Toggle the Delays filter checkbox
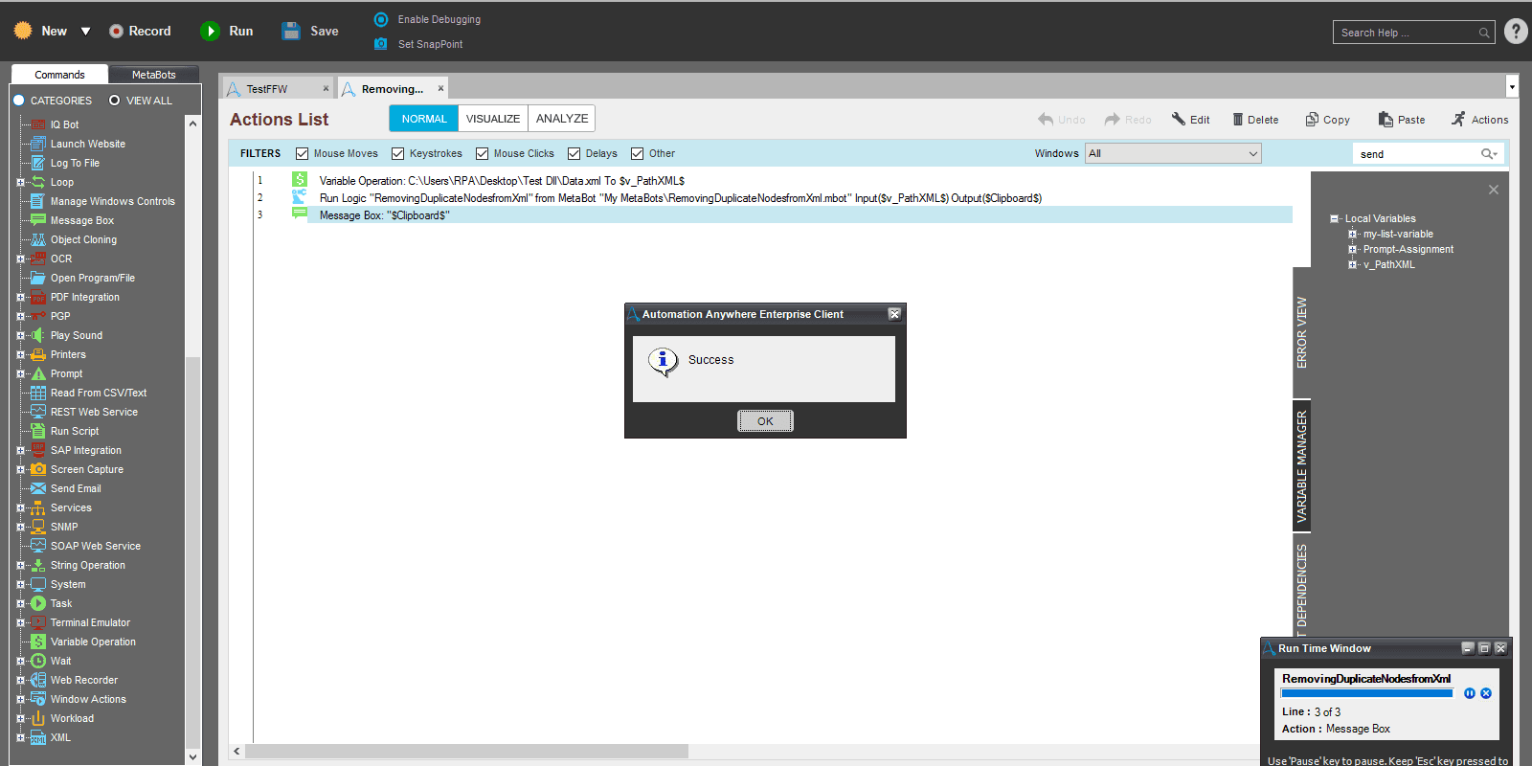The image size is (1532, 766). [574, 153]
